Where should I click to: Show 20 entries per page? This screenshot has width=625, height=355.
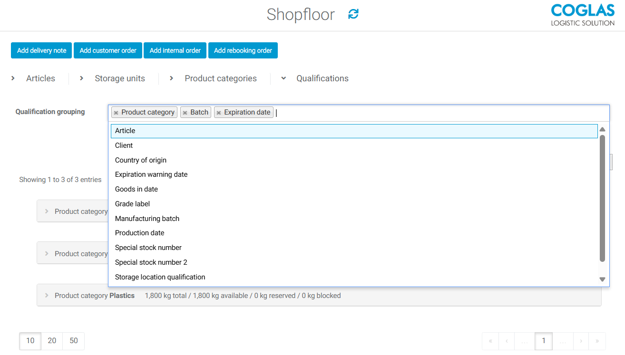coord(51,341)
